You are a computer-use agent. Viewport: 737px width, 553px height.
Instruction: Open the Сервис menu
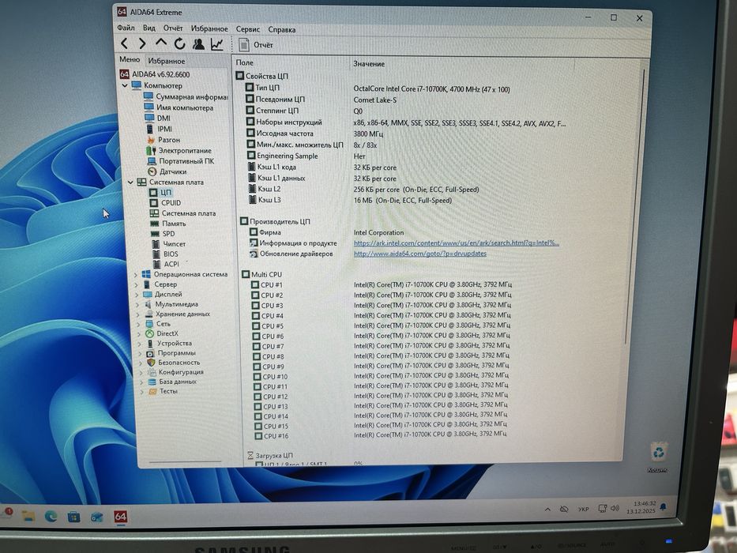[x=248, y=29]
